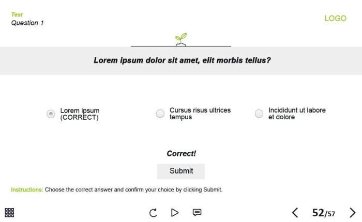Screen dimensions: 362x222
Task: Click the "Incididunt ut labore et dolore" answer text
Action: (297, 114)
